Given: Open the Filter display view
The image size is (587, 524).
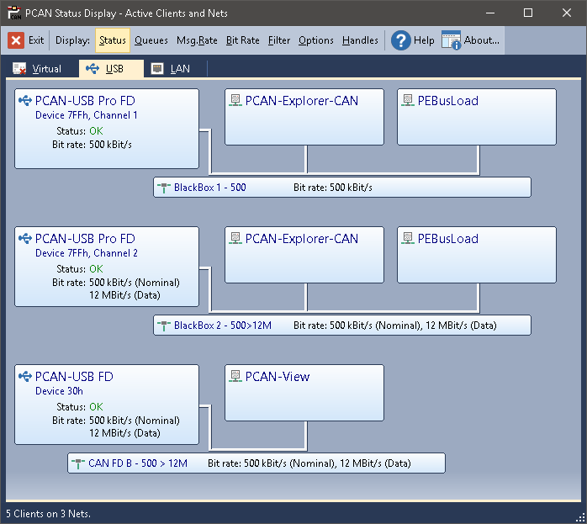Looking at the screenshot, I should (x=279, y=40).
